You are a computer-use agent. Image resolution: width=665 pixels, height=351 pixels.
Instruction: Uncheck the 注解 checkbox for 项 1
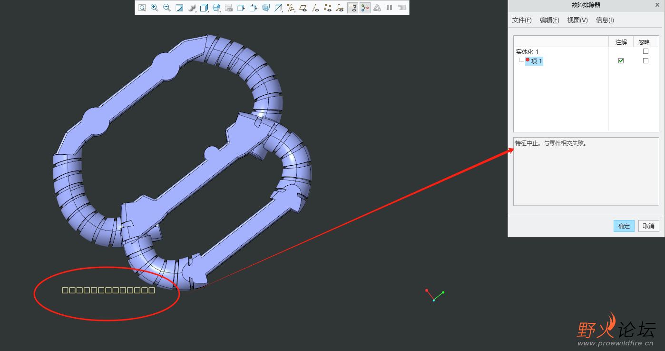tap(621, 61)
